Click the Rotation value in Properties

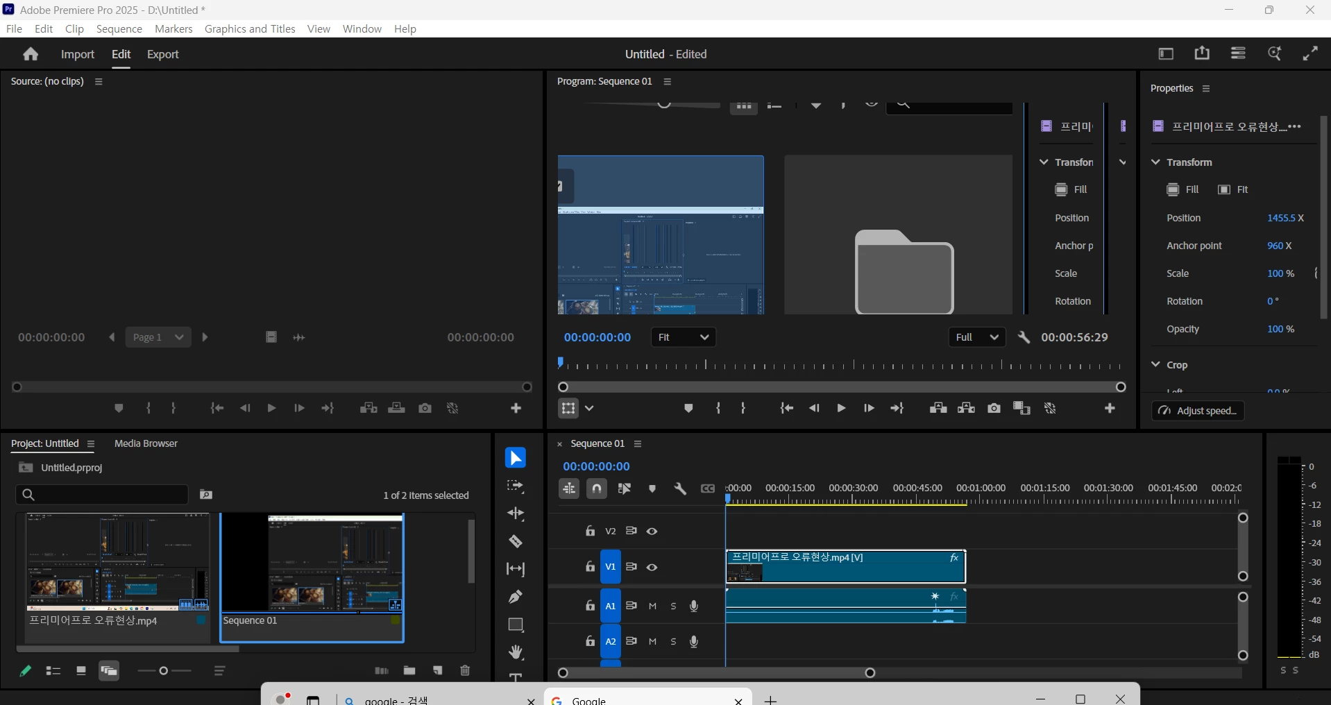1273,301
